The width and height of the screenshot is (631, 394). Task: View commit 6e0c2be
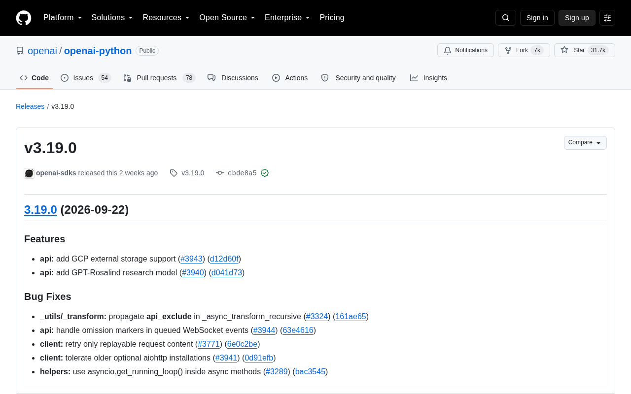pos(242,344)
